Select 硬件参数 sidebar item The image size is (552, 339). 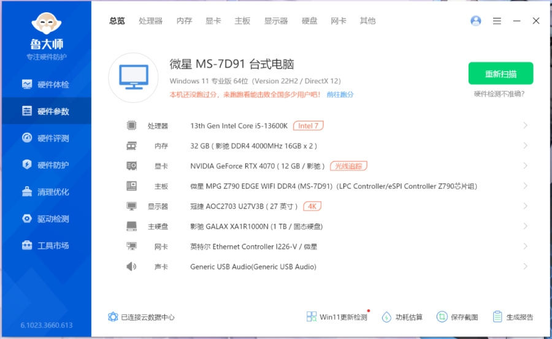(x=46, y=111)
